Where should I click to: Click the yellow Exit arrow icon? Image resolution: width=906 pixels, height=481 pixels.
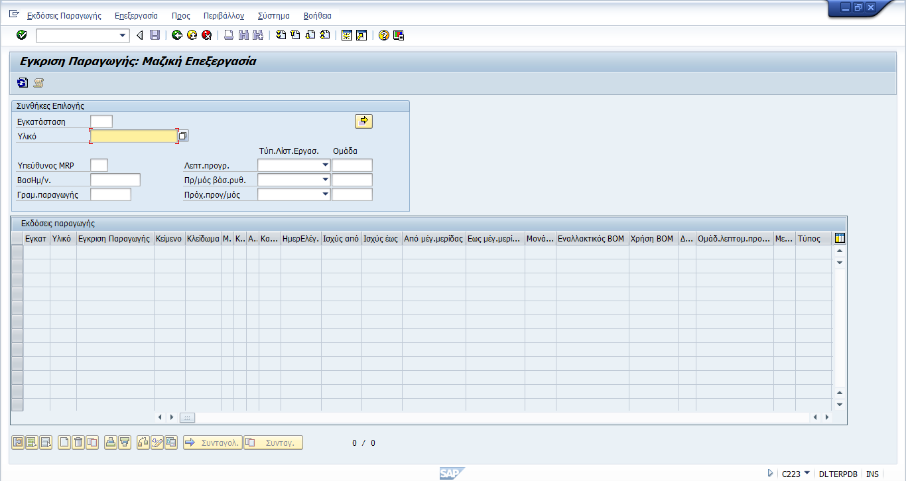(192, 35)
